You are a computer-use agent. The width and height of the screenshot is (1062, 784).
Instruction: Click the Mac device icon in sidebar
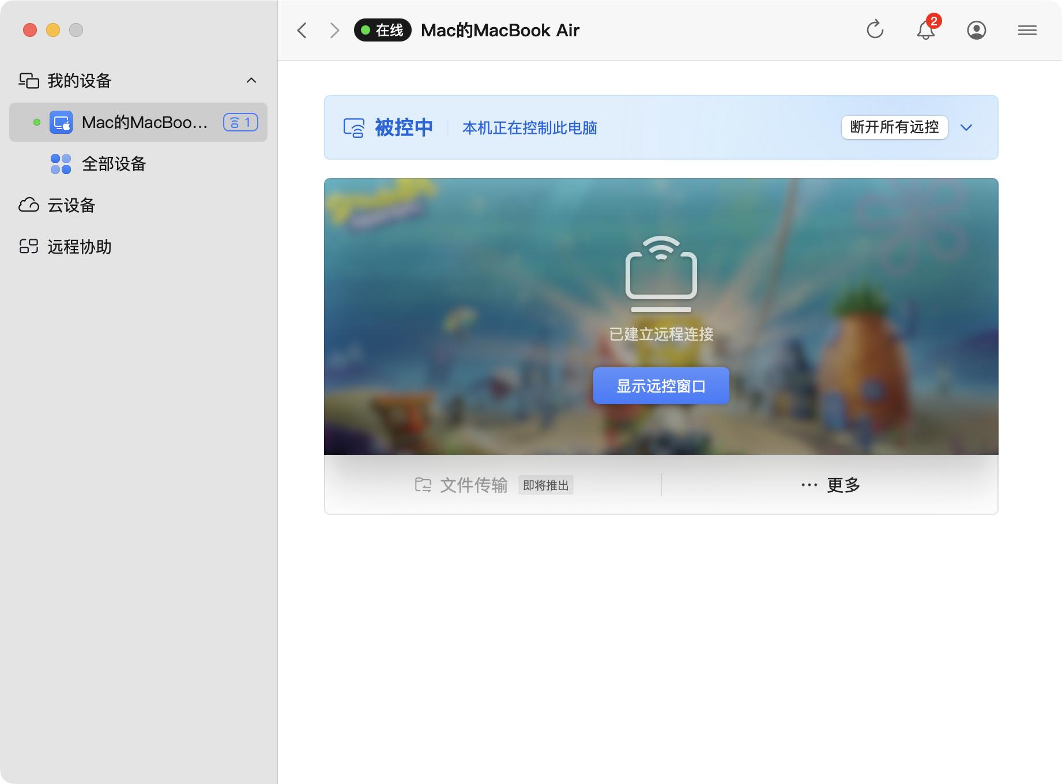coord(61,122)
